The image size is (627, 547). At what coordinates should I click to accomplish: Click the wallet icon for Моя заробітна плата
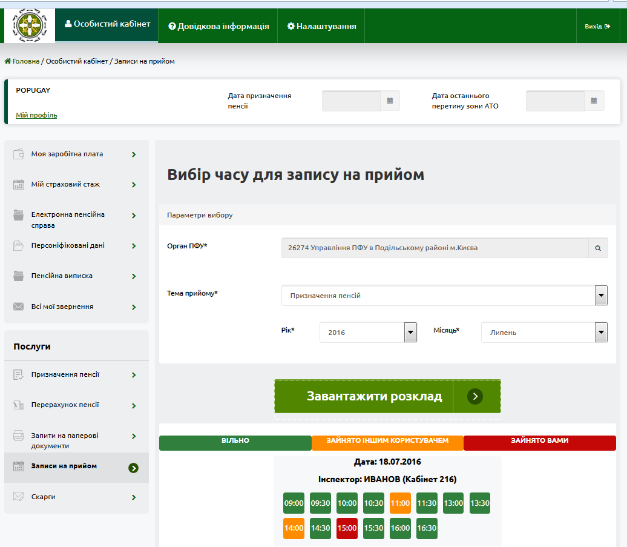coord(18,154)
